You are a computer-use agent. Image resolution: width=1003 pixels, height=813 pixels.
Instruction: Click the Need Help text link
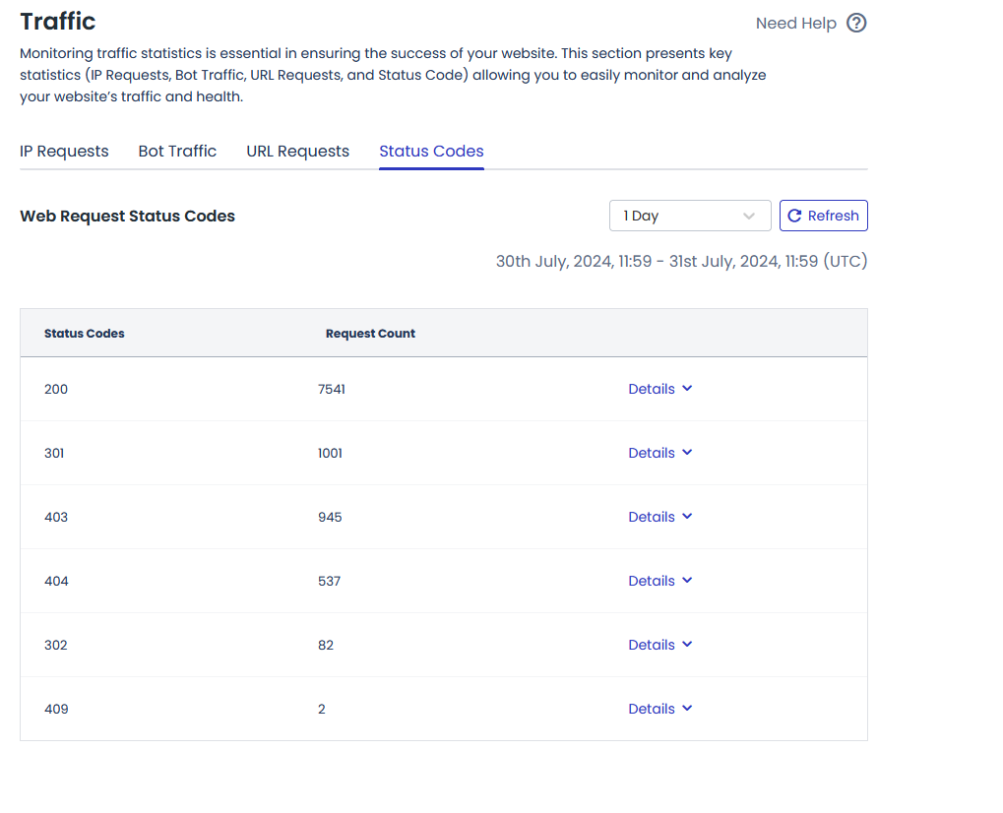(x=795, y=23)
